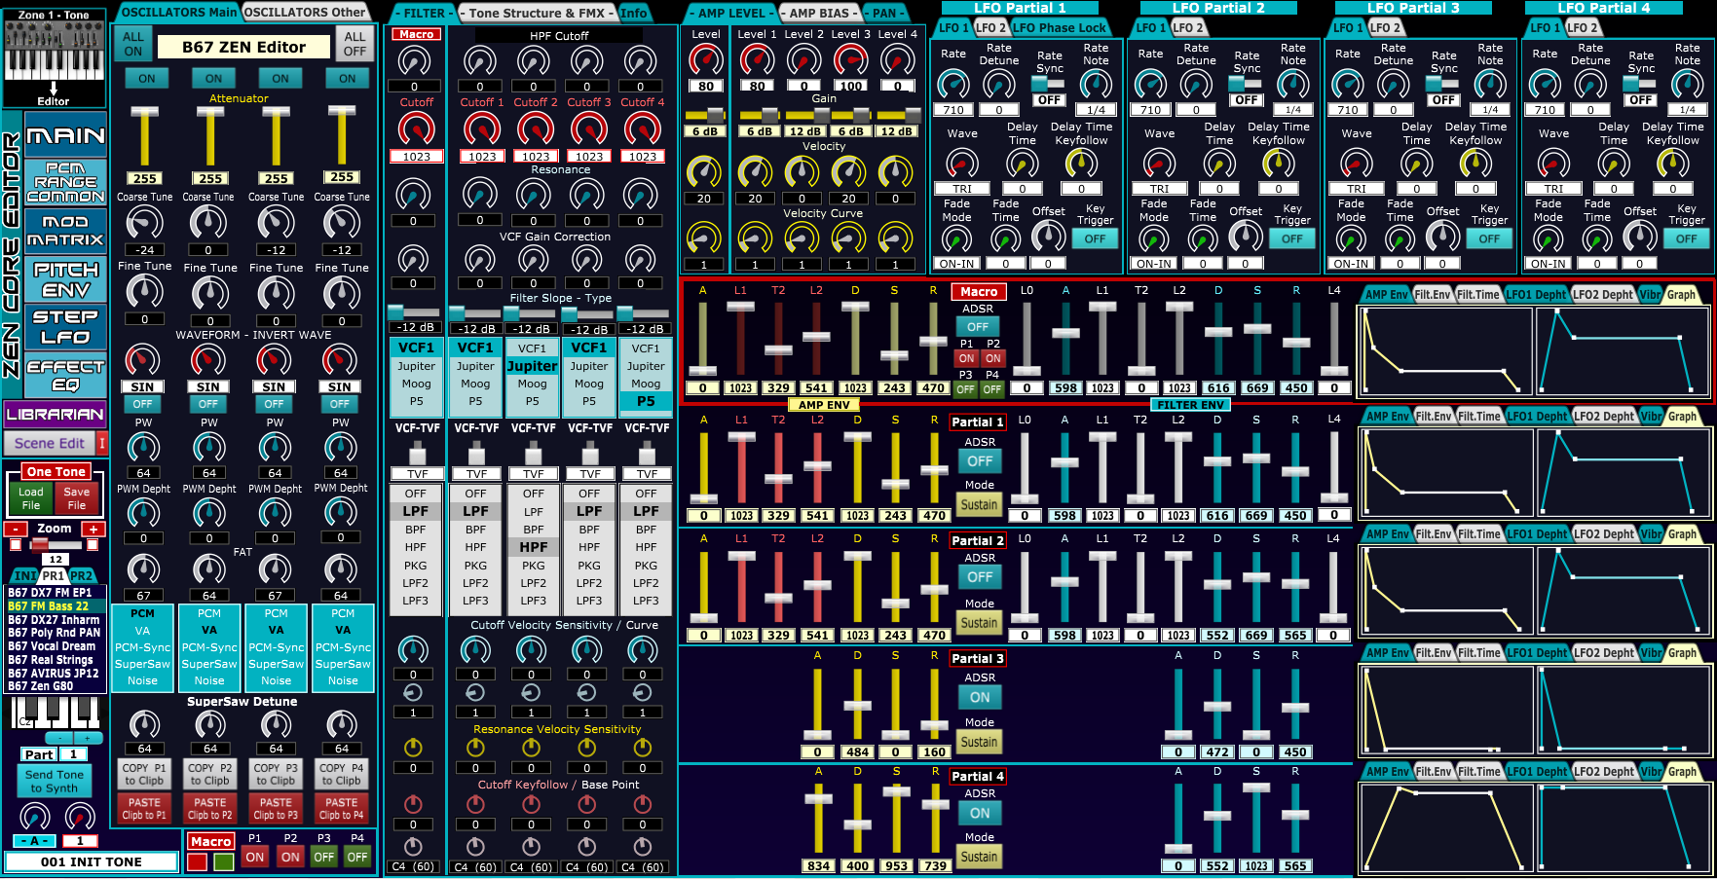Click the Zoom slider handle
The image size is (1717, 879).
click(41, 545)
